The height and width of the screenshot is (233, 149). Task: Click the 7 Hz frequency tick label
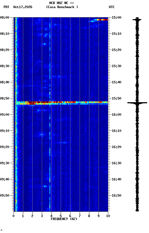pos(80,216)
